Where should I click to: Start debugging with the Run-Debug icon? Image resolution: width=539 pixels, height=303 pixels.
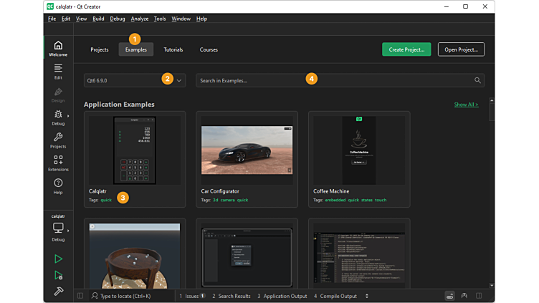coord(58,275)
